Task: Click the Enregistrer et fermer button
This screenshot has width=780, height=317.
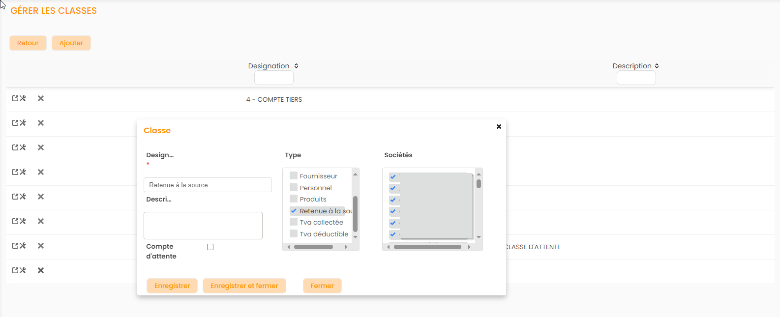Action: click(244, 286)
